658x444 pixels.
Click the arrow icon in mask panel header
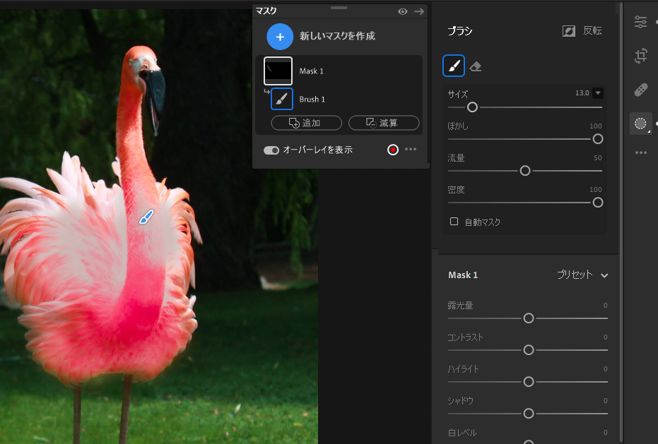click(419, 12)
